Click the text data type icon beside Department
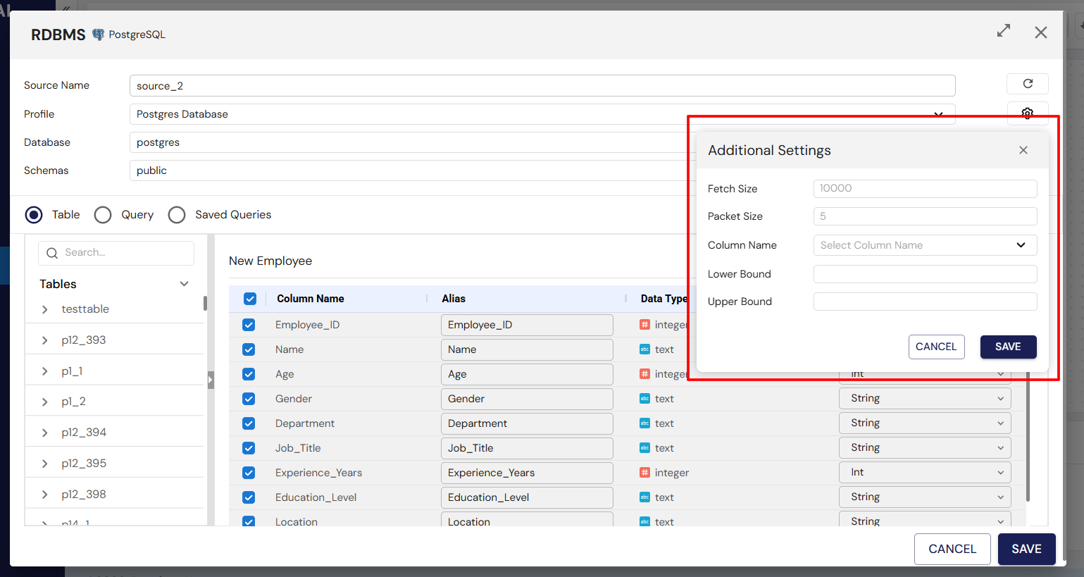1084x577 pixels. [644, 423]
